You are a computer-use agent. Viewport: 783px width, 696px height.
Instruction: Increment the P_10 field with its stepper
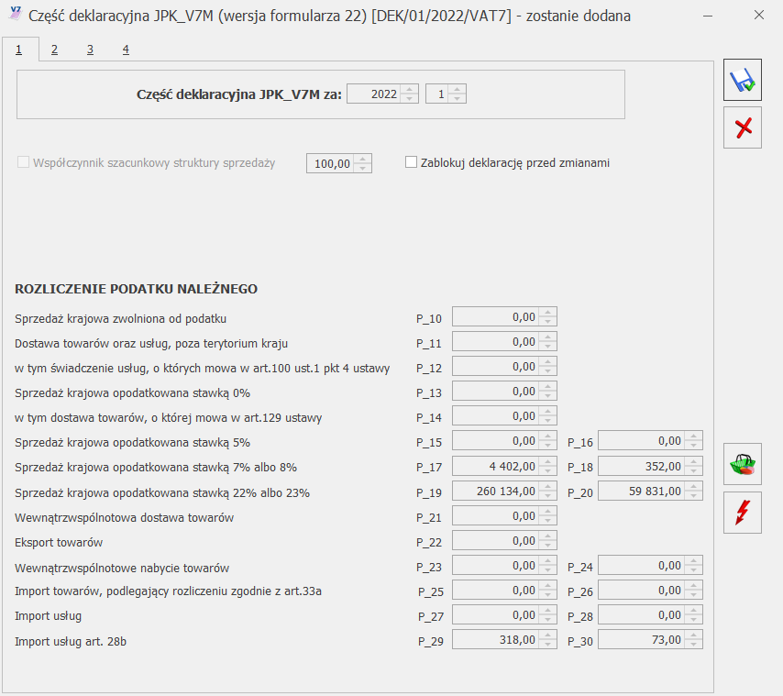[x=549, y=313]
